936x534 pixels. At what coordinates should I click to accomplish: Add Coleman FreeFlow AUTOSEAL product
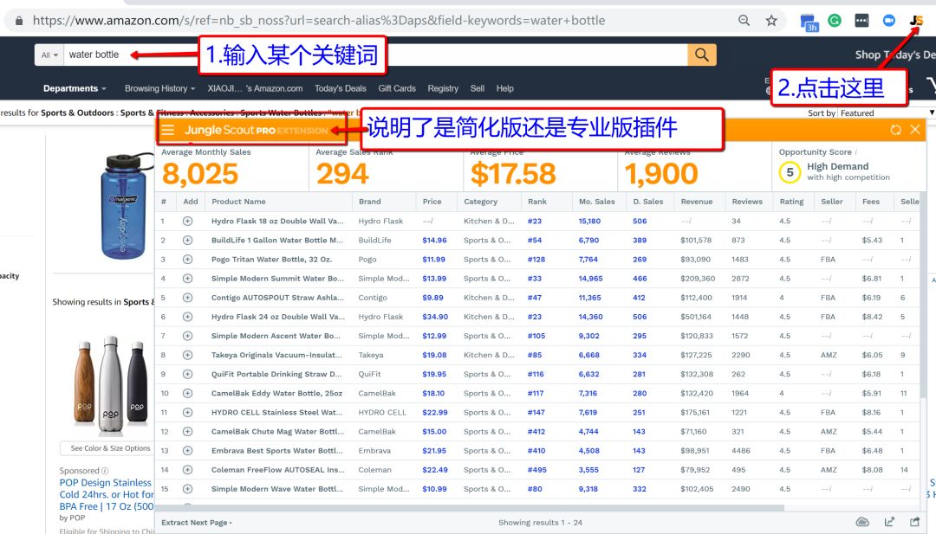187,470
